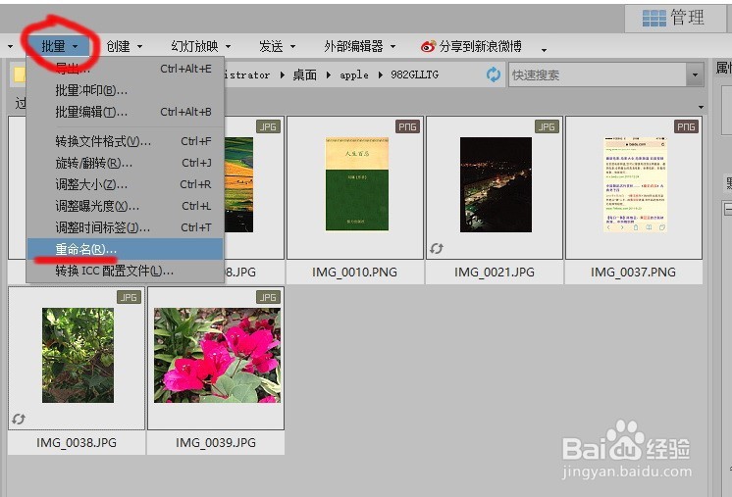Expand breadcrumb arrow before 982GLLTG
The height and width of the screenshot is (497, 732).
[381, 75]
